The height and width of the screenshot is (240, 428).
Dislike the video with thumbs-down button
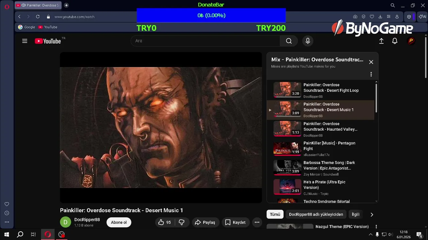click(x=182, y=222)
